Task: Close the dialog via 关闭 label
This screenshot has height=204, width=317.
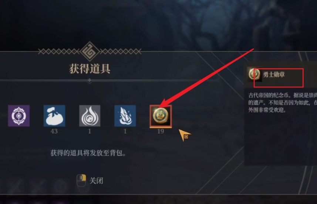Action: click(96, 181)
